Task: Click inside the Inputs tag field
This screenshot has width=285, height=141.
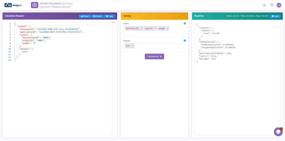Action: 154,31
